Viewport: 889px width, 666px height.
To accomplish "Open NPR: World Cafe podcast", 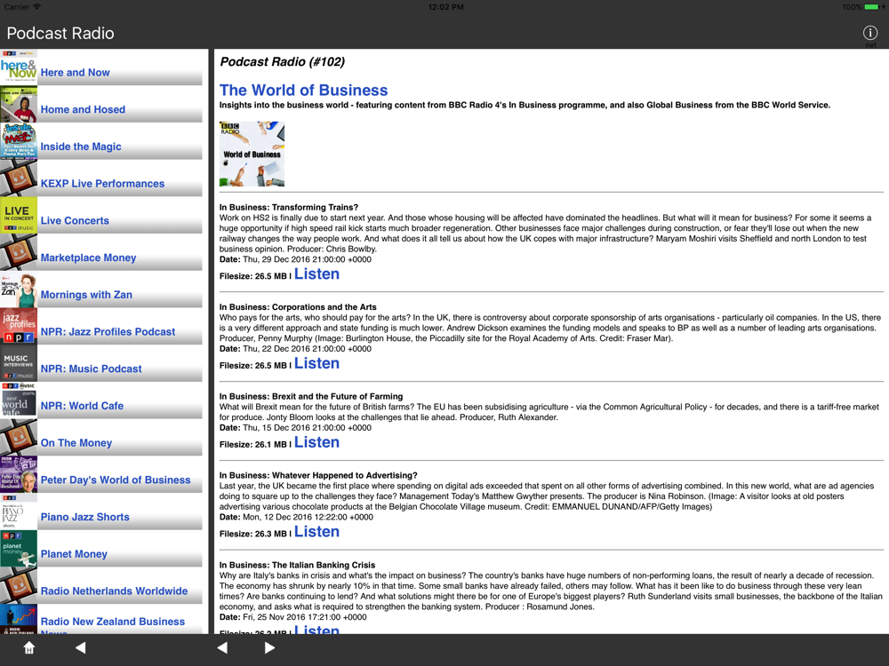I will [x=82, y=406].
